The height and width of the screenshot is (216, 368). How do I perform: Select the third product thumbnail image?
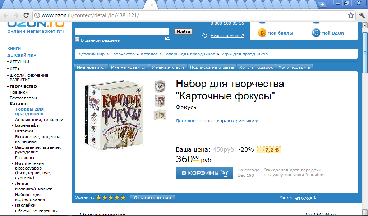(x=160, y=115)
